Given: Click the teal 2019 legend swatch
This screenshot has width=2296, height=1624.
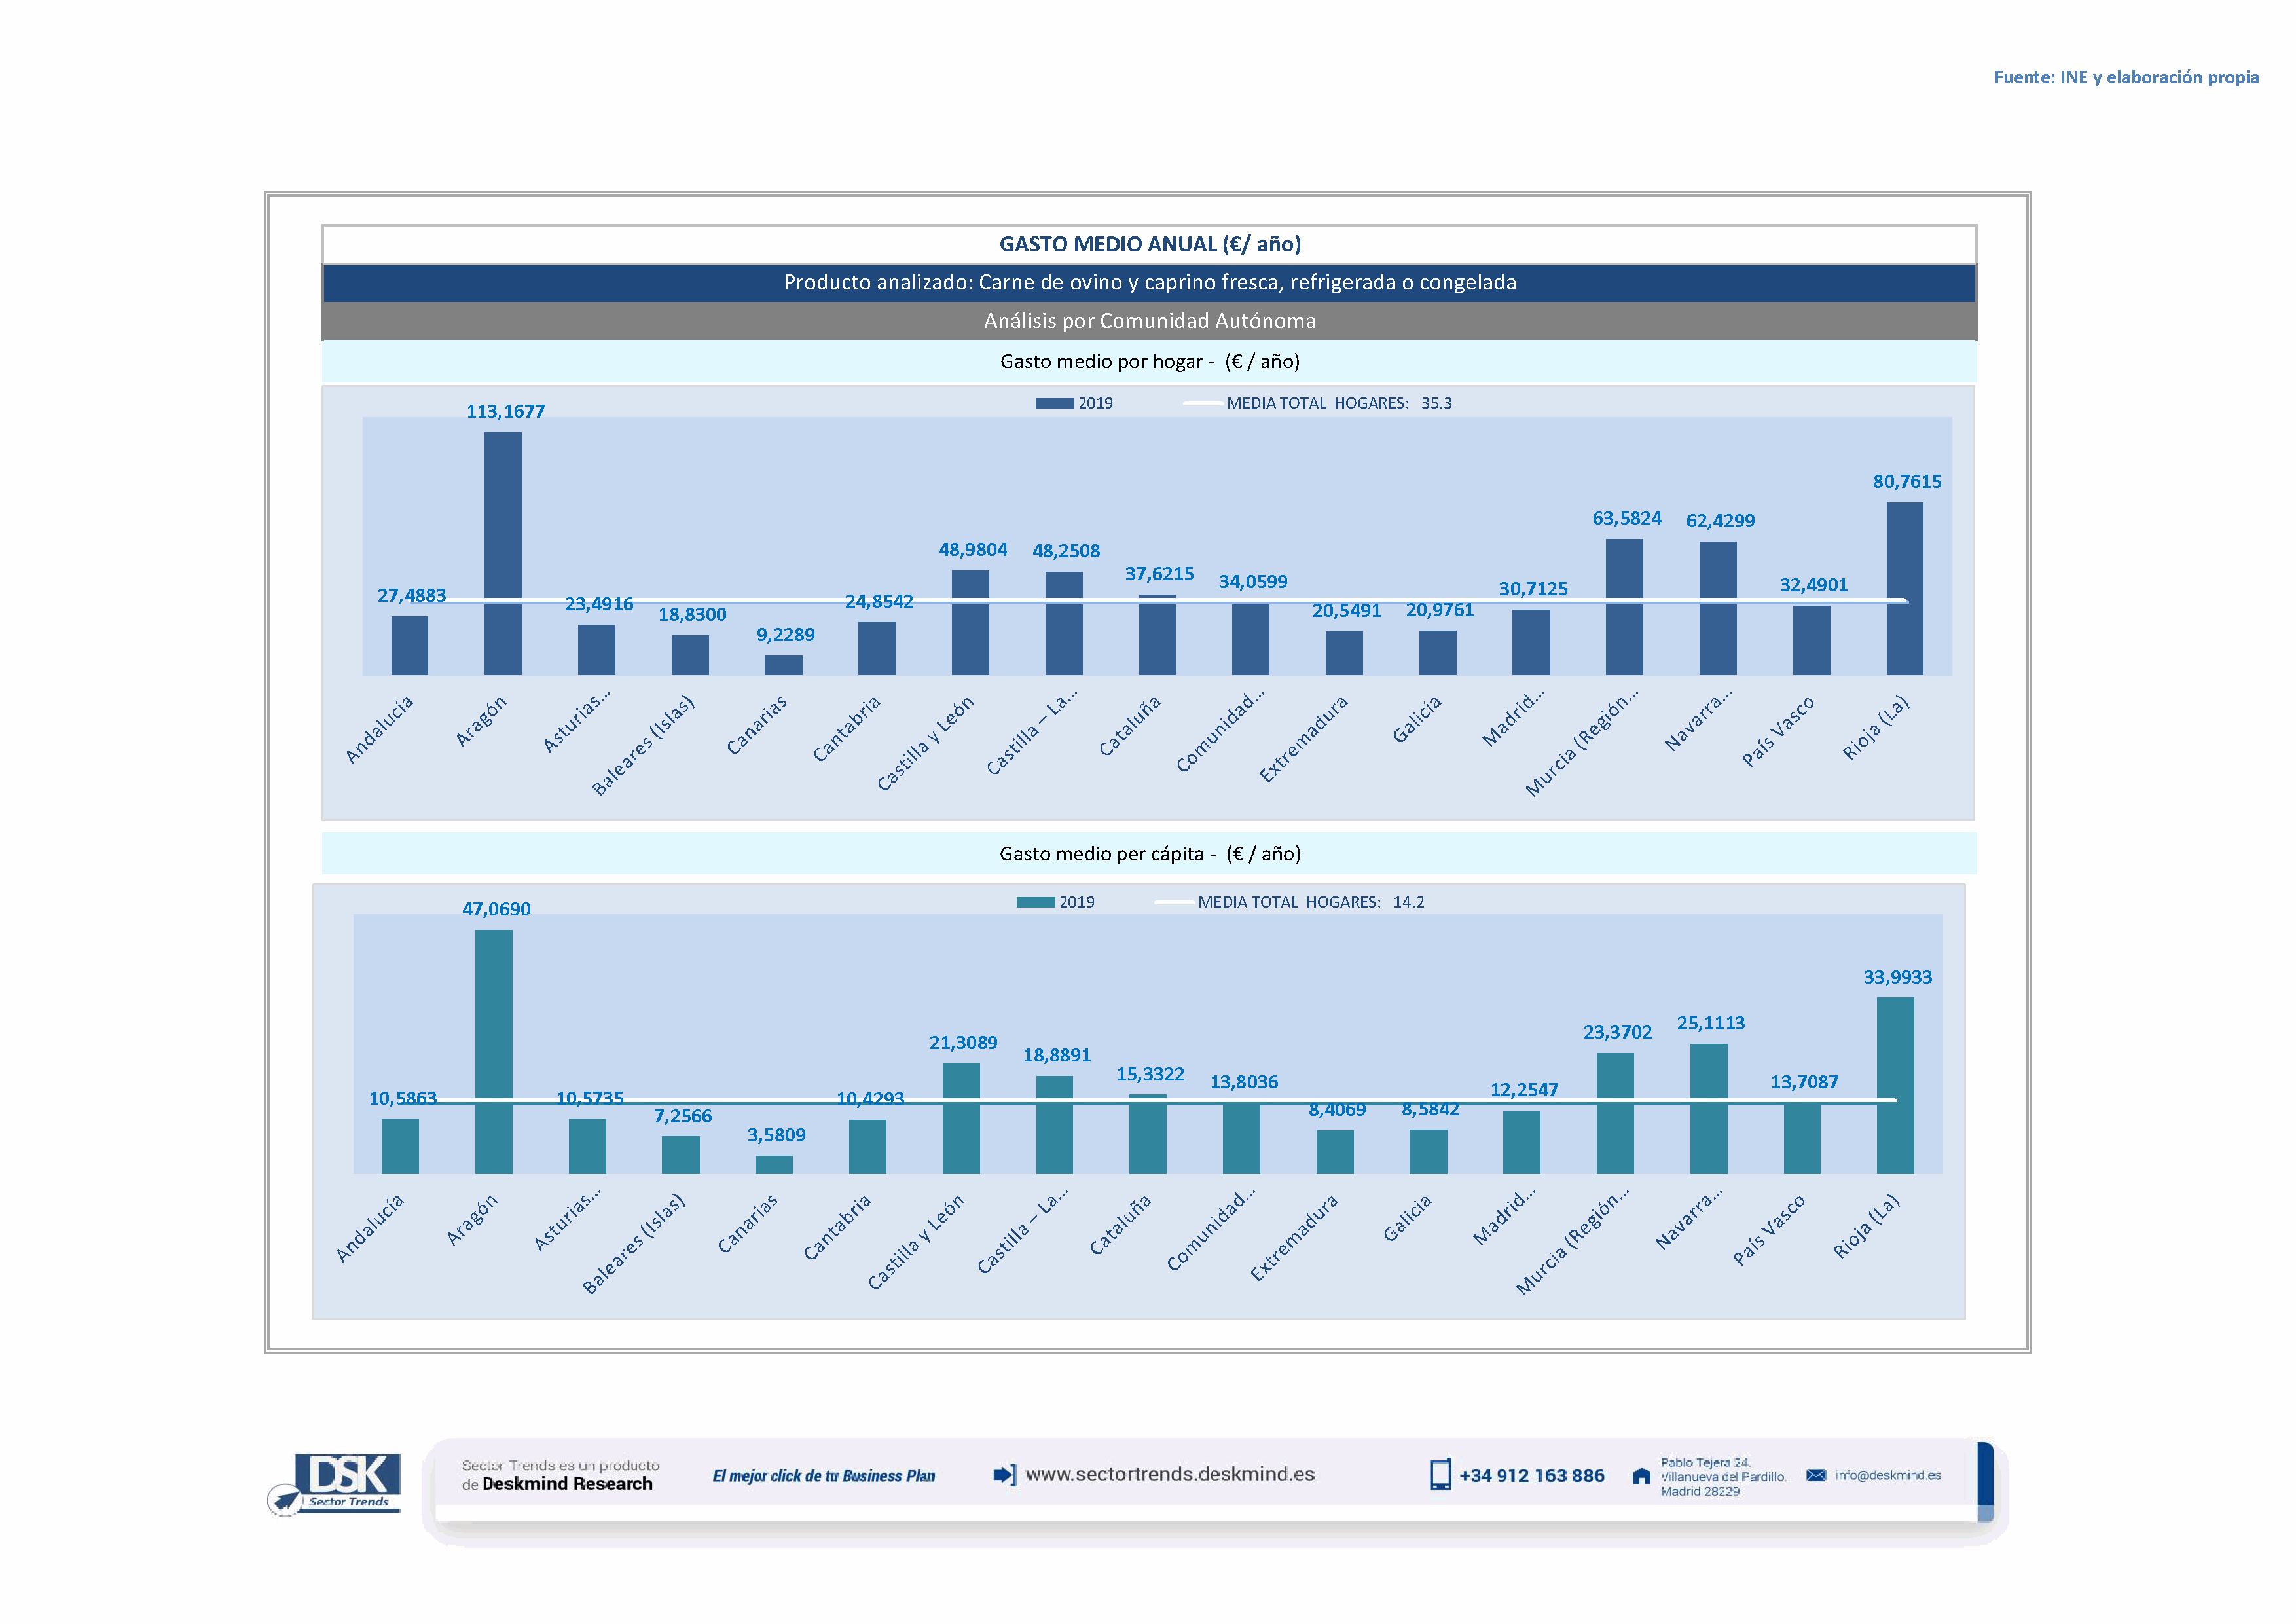Looking at the screenshot, I should pyautogui.click(x=1035, y=902).
